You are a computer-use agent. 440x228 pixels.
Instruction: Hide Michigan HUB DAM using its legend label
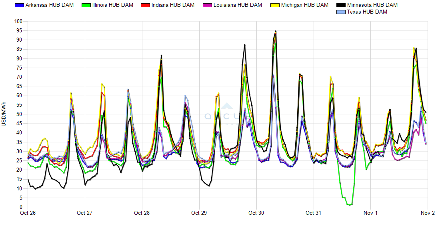pyautogui.click(x=304, y=5)
